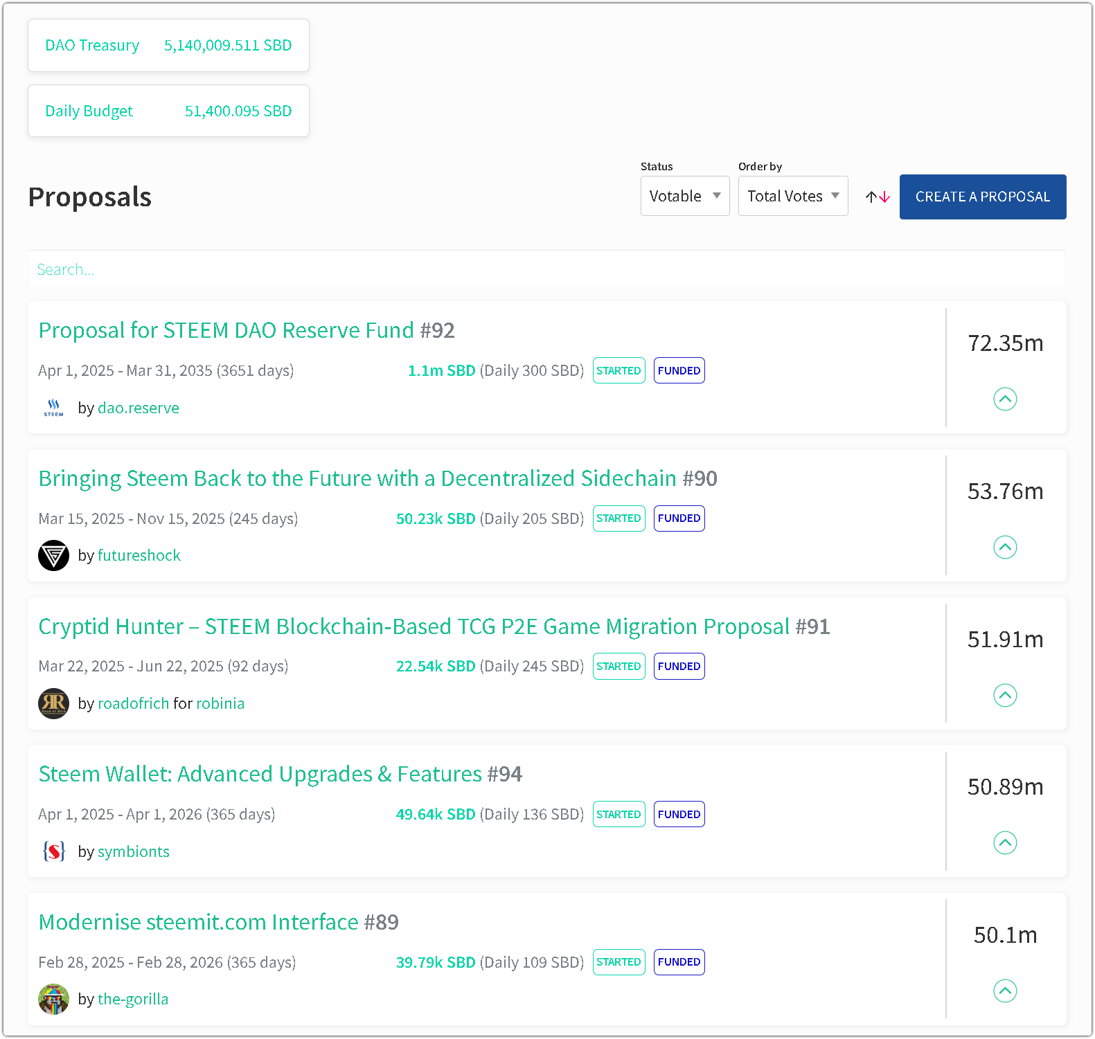This screenshot has width=1095, height=1039.
Task: Upvote the STEEM DAO Reserve Fund proposal
Action: [1005, 399]
